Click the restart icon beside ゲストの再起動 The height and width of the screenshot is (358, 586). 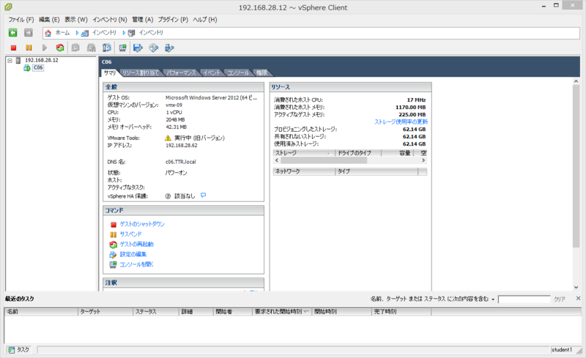point(114,245)
